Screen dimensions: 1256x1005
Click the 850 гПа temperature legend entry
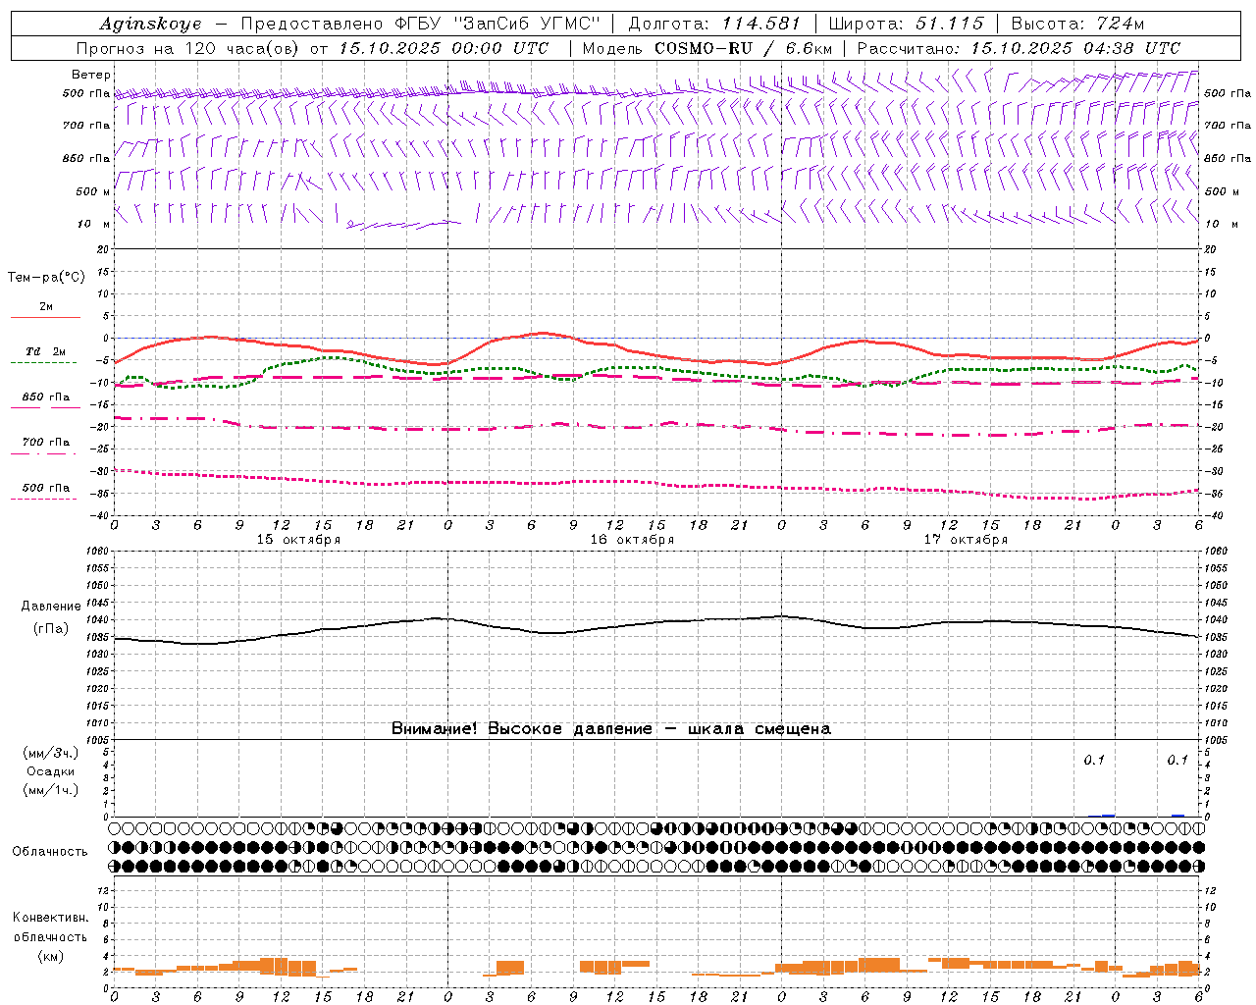46,397
